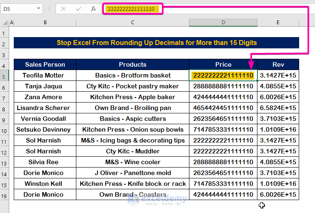The width and height of the screenshot is (315, 213).
Task: Click the Cancel (X) formula bar icon
Action: point(63,9)
